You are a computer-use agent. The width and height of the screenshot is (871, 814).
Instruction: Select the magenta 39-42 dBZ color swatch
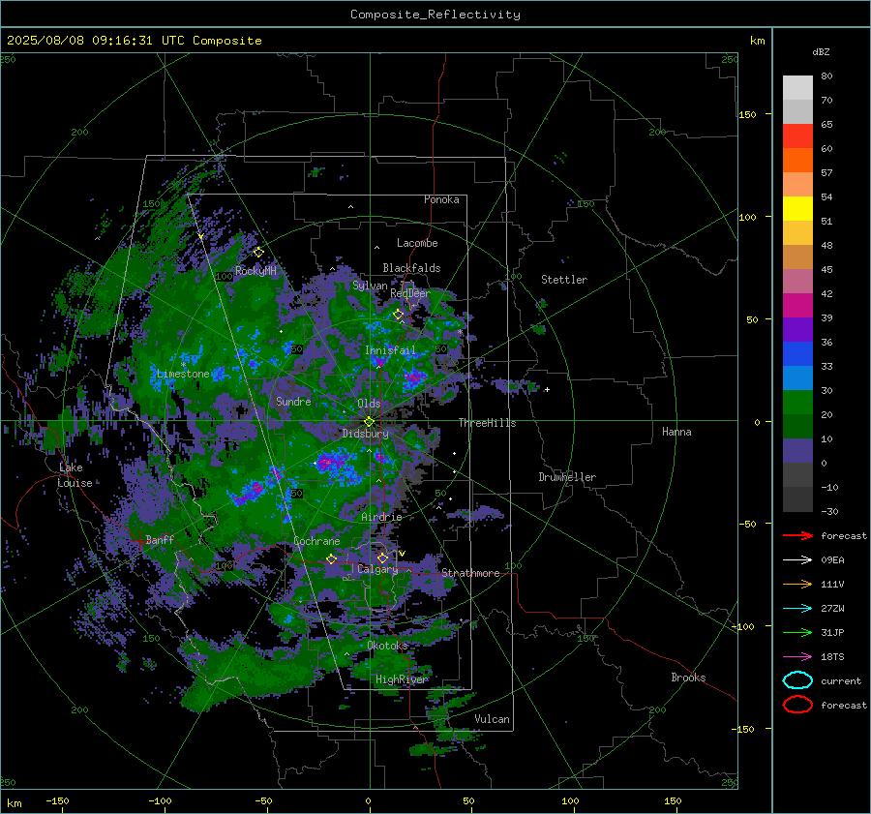(797, 306)
